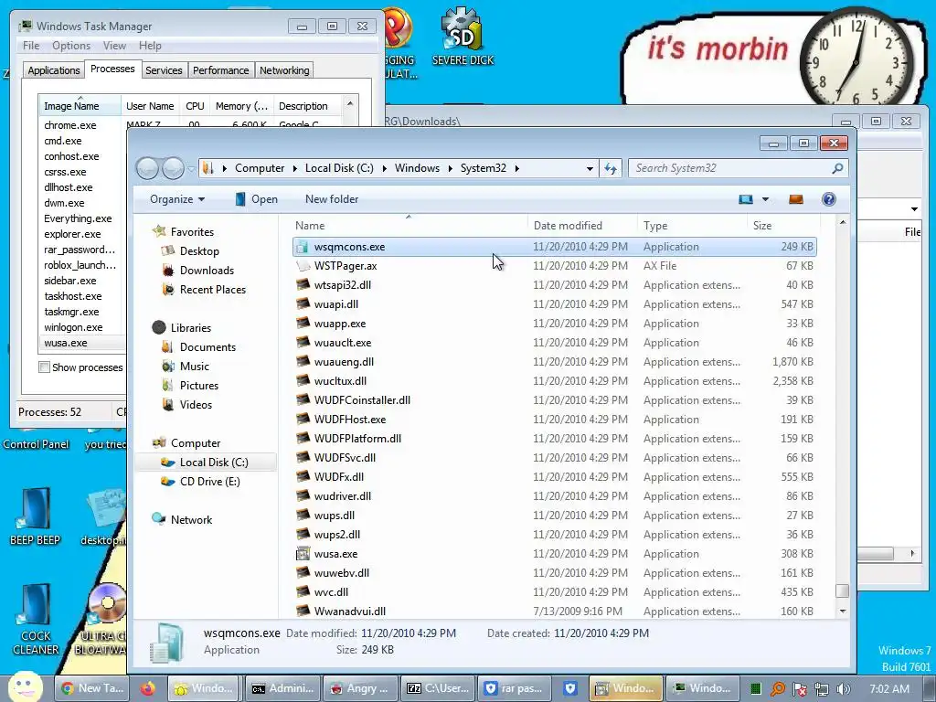
Task: Select explorer.exe in Task Manager process list
Action: pyautogui.click(x=72, y=235)
